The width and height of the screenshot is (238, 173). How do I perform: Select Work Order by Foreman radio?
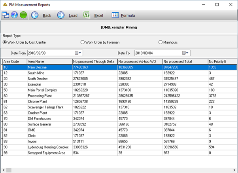click(x=83, y=42)
